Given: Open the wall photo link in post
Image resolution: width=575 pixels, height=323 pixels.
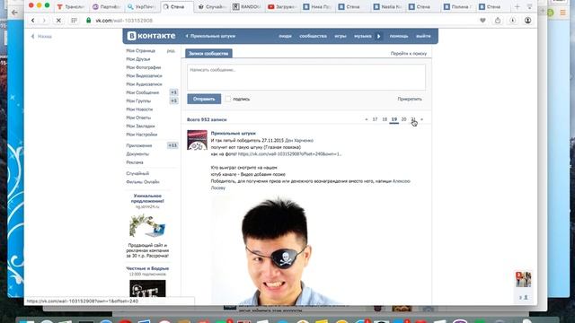Looking at the screenshot, I should (289, 153).
